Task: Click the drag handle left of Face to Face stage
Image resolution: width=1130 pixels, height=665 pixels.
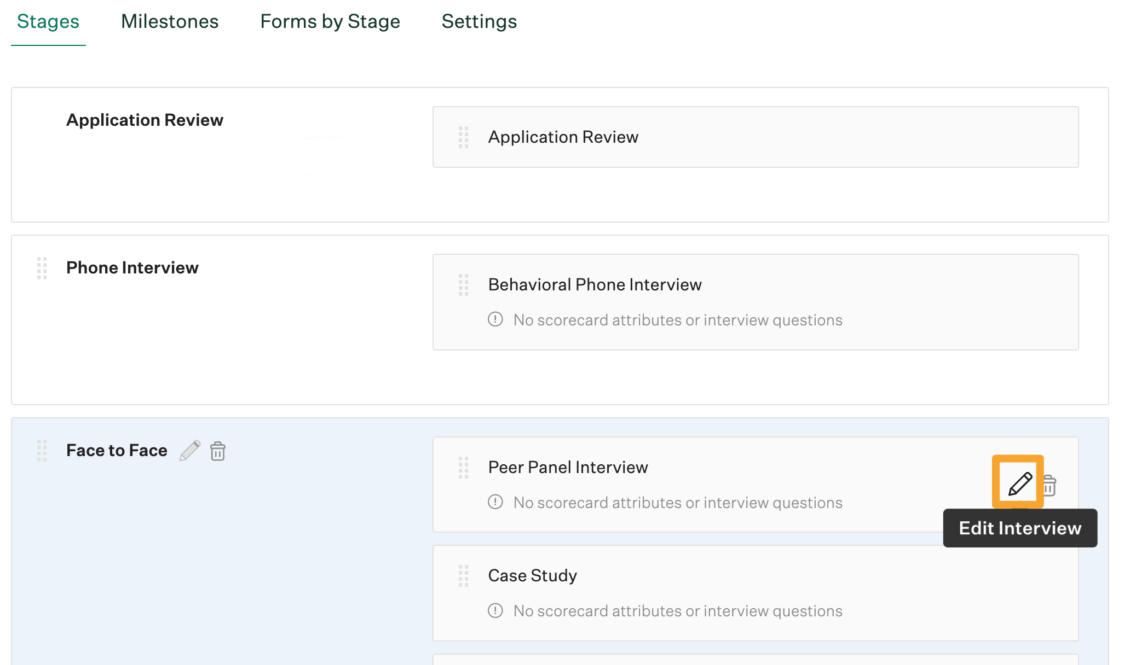Action: (42, 451)
